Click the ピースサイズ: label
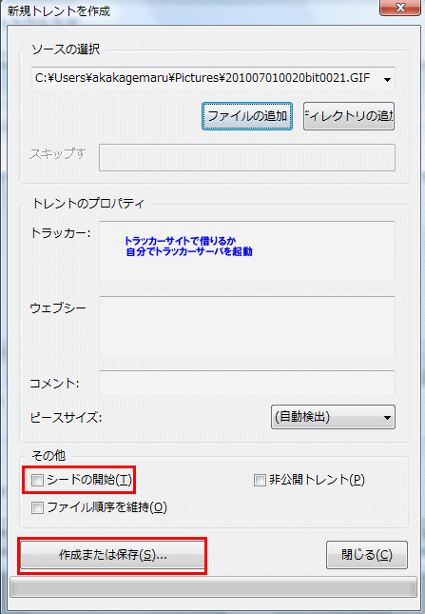The image size is (425, 614). click(66, 418)
